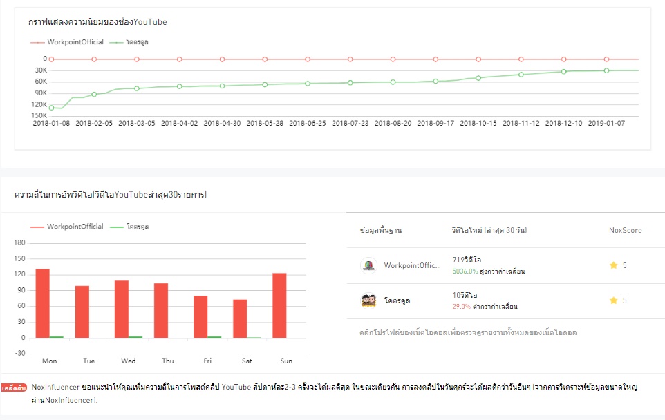This screenshot has width=665, height=420.
Task: Open WorkpointOffic... channel name link in table
Action: pos(412,266)
